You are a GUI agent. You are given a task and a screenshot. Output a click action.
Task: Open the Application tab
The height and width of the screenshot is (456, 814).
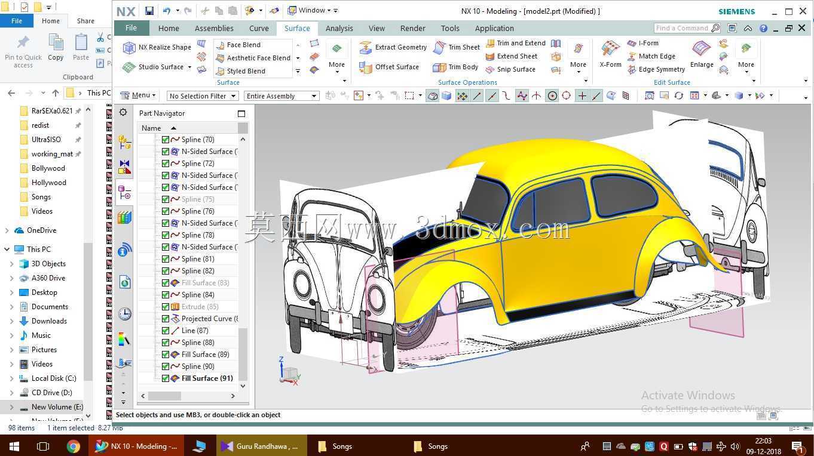(x=494, y=28)
